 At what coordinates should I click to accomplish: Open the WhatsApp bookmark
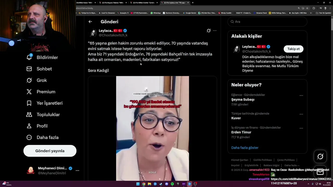pyautogui.click(x=156, y=13)
